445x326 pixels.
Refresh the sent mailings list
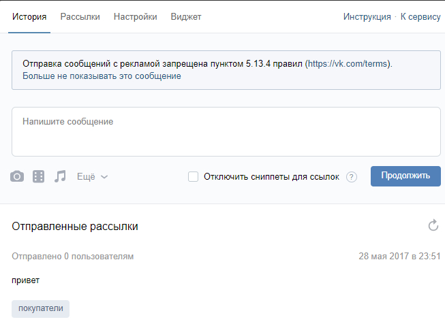click(433, 226)
